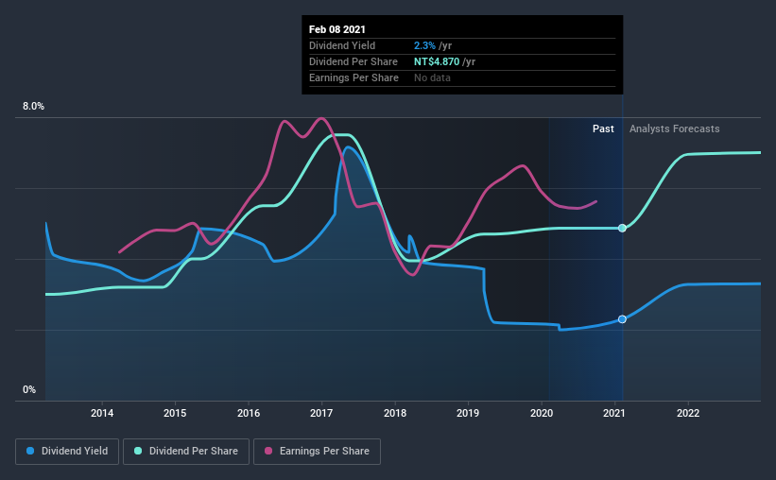Toggle the Earnings Per Share legend button
Viewport: 776px width, 480px height.
[x=317, y=452]
